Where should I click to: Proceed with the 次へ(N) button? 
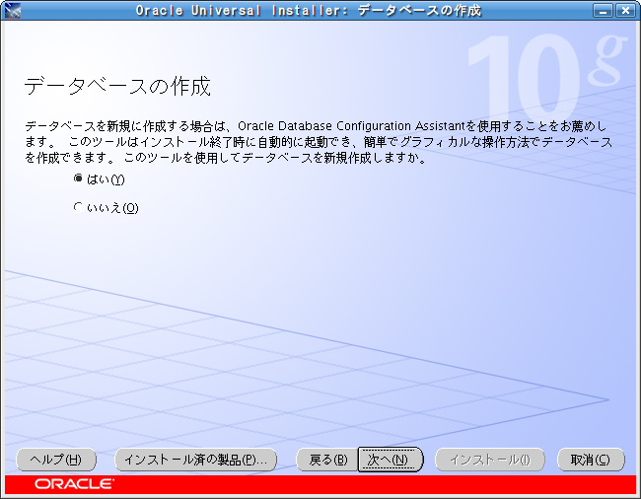coord(390,460)
